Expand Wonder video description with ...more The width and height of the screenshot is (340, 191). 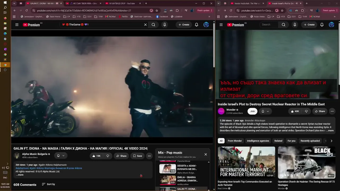pos(330,131)
